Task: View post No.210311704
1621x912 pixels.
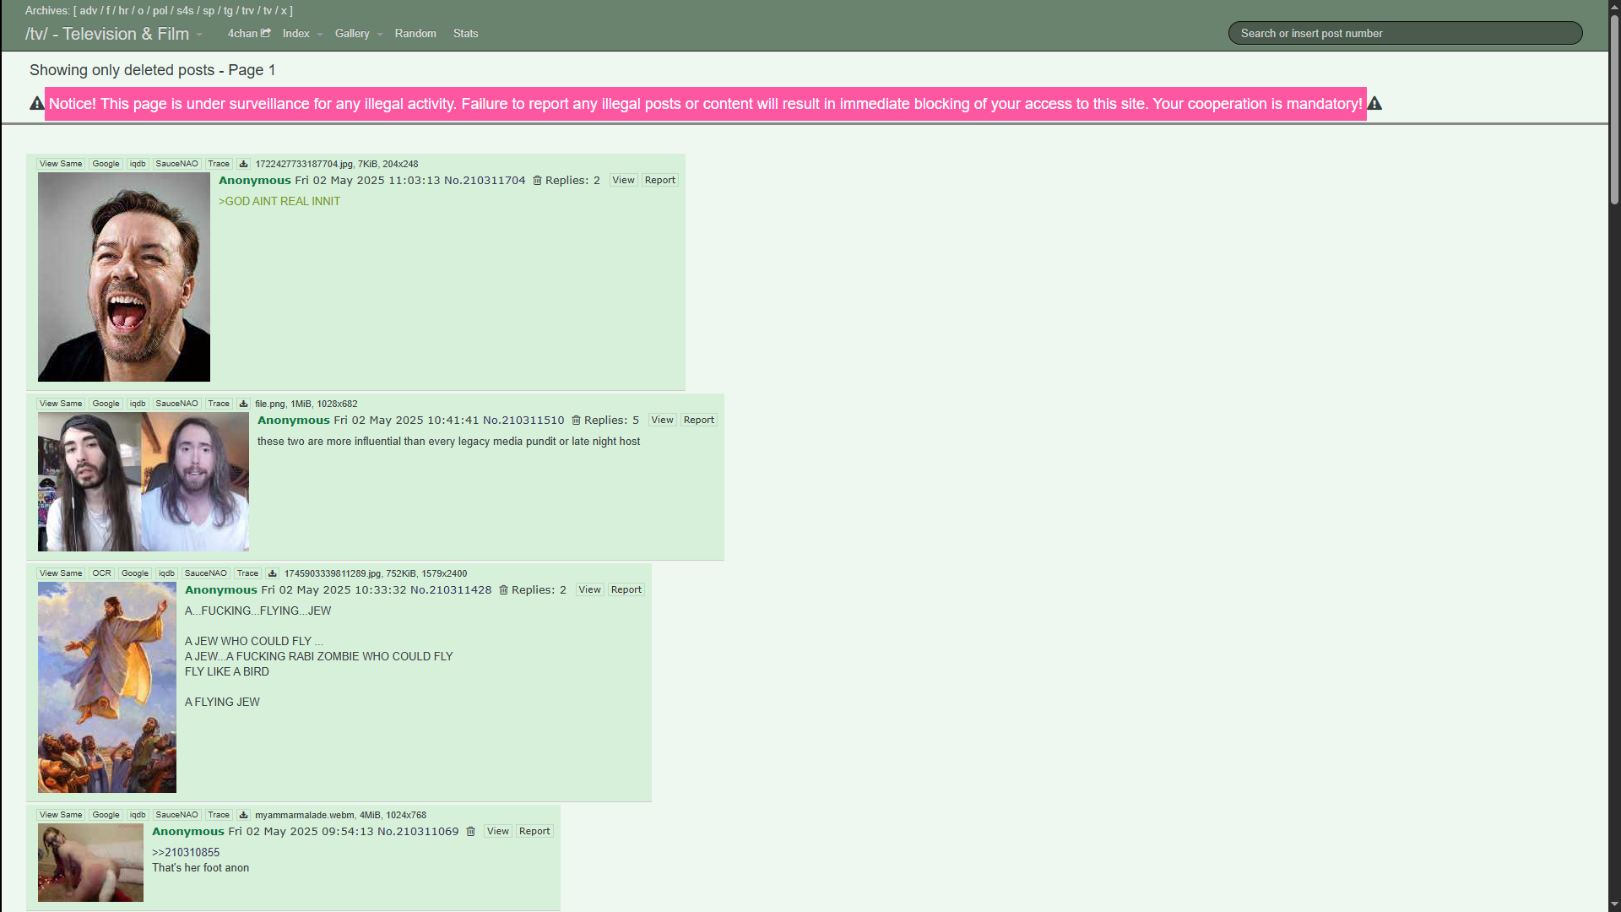Action: click(x=623, y=180)
